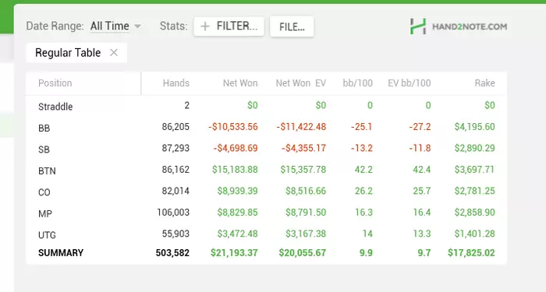Image resolution: width=546 pixels, height=292 pixels.
Task: Open the FILE... button
Action: (292, 26)
